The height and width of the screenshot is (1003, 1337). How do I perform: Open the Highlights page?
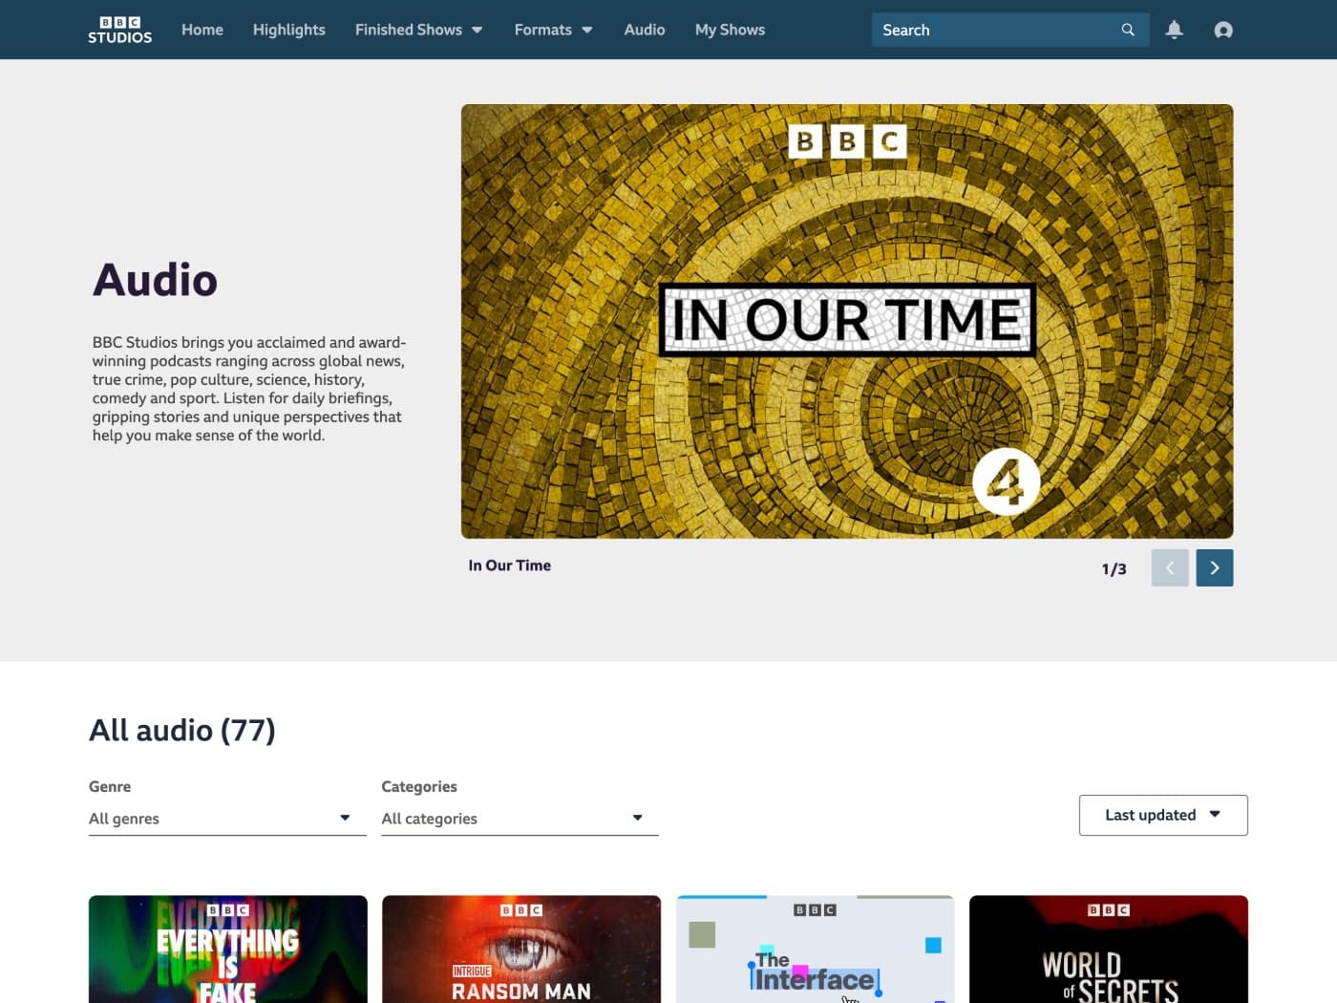coord(289,30)
